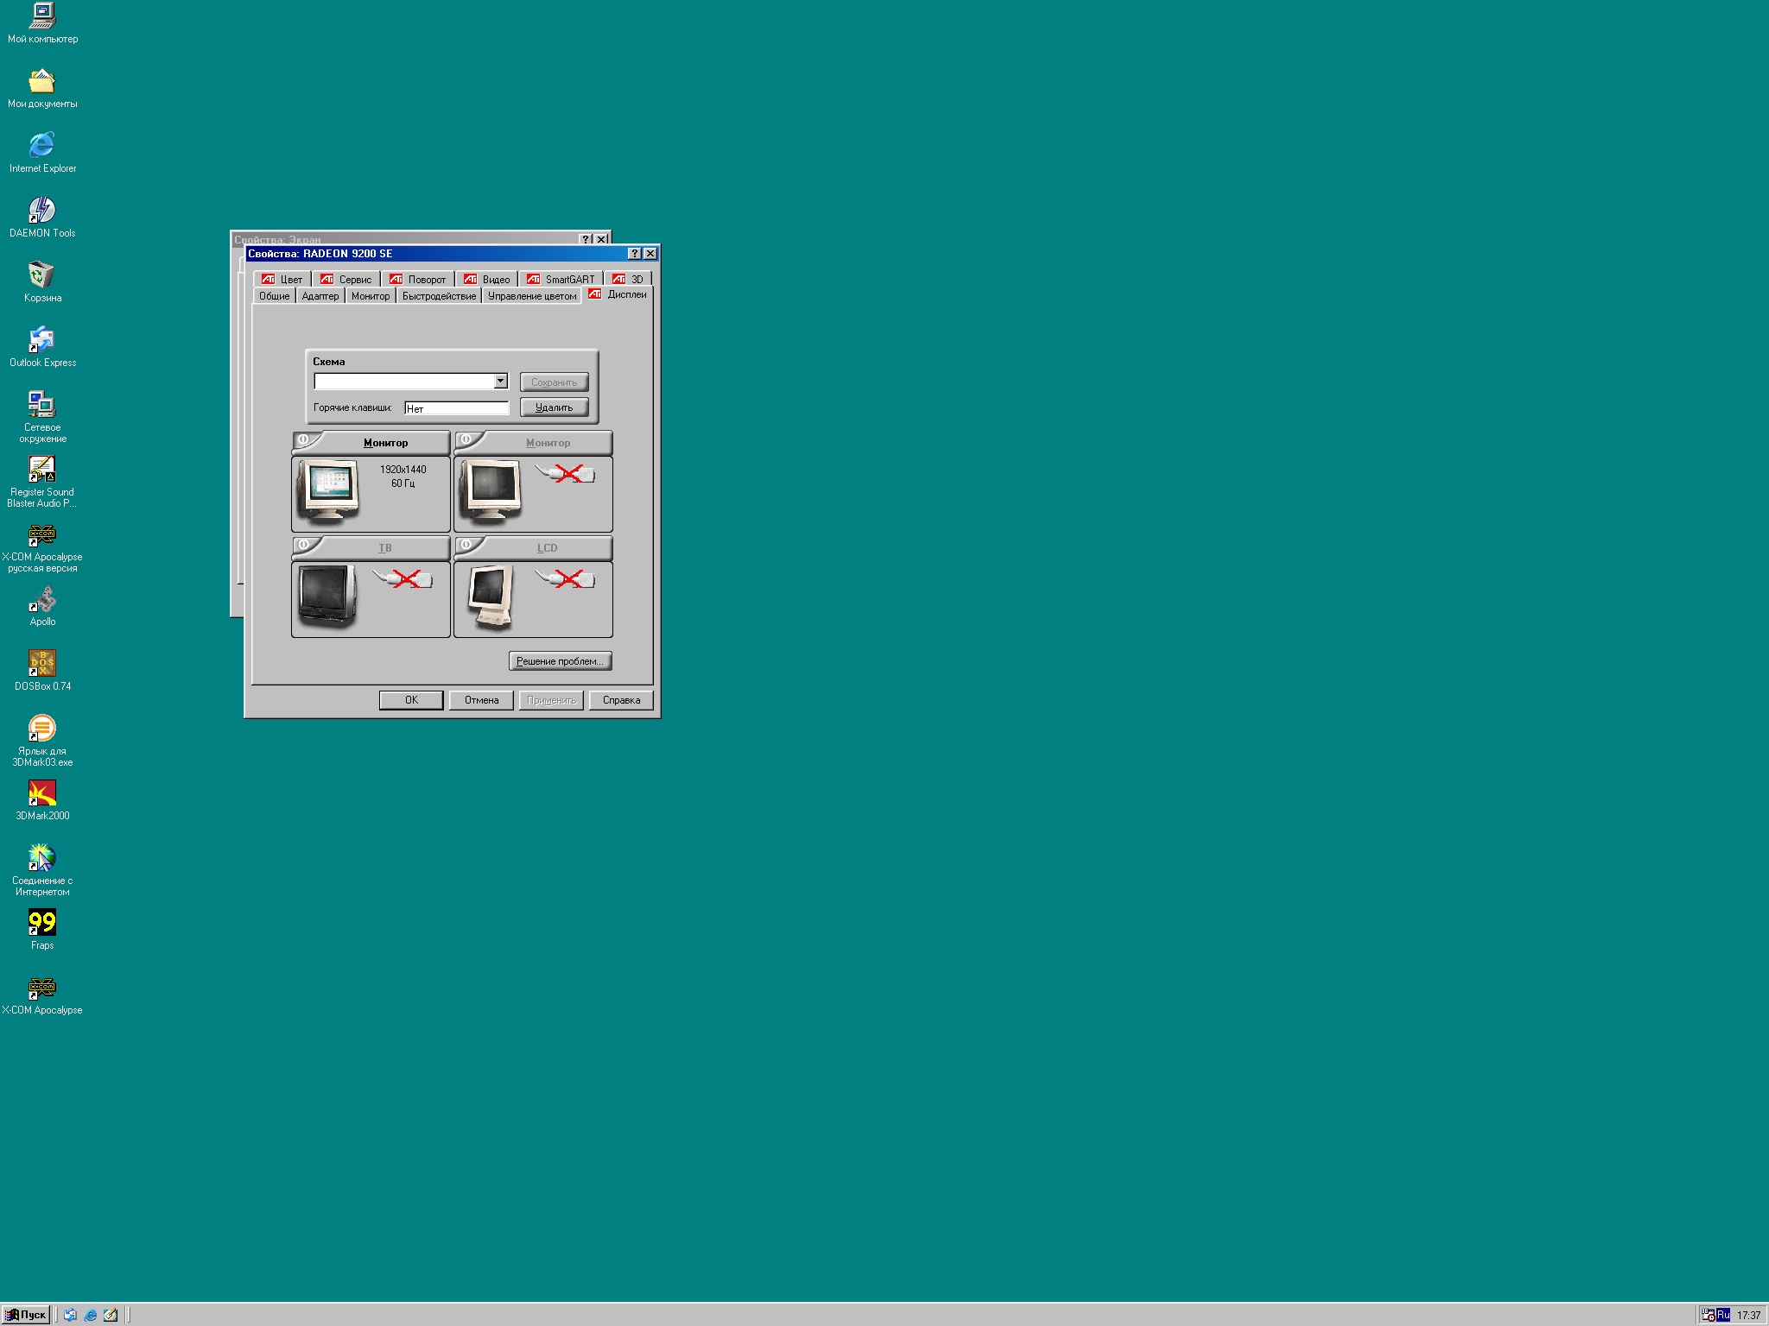Toggle power button of primary Монитор
Screen dimensions: 1769x1326
pyautogui.click(x=303, y=440)
